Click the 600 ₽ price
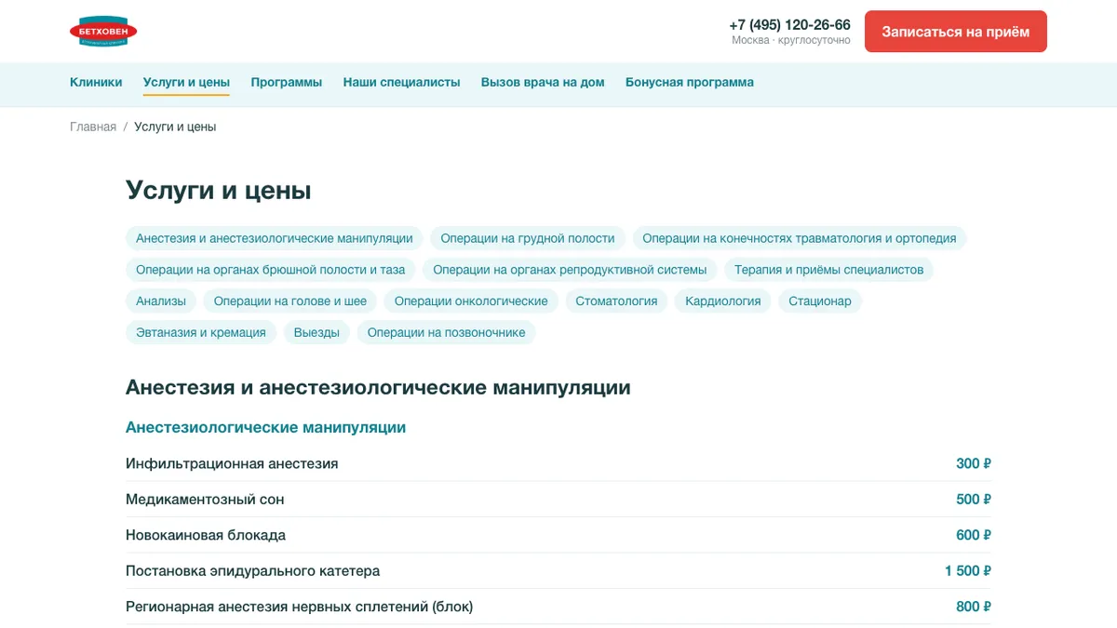Viewport: 1117px width, 628px height. pyautogui.click(x=974, y=535)
